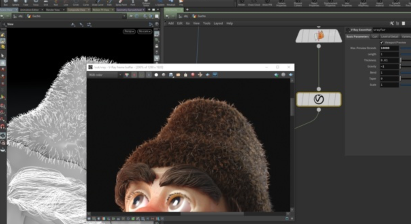Select the Circle shelf tool
Image resolution: width=411 pixels, height=224 pixels.
pyautogui.click(x=76, y=3)
